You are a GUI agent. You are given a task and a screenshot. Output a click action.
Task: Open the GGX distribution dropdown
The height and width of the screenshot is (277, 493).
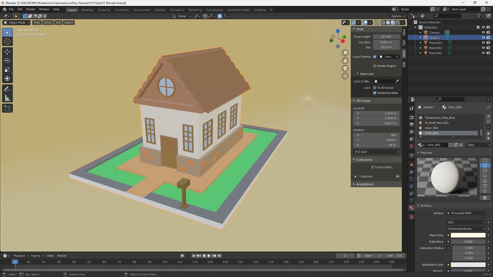(x=466, y=222)
